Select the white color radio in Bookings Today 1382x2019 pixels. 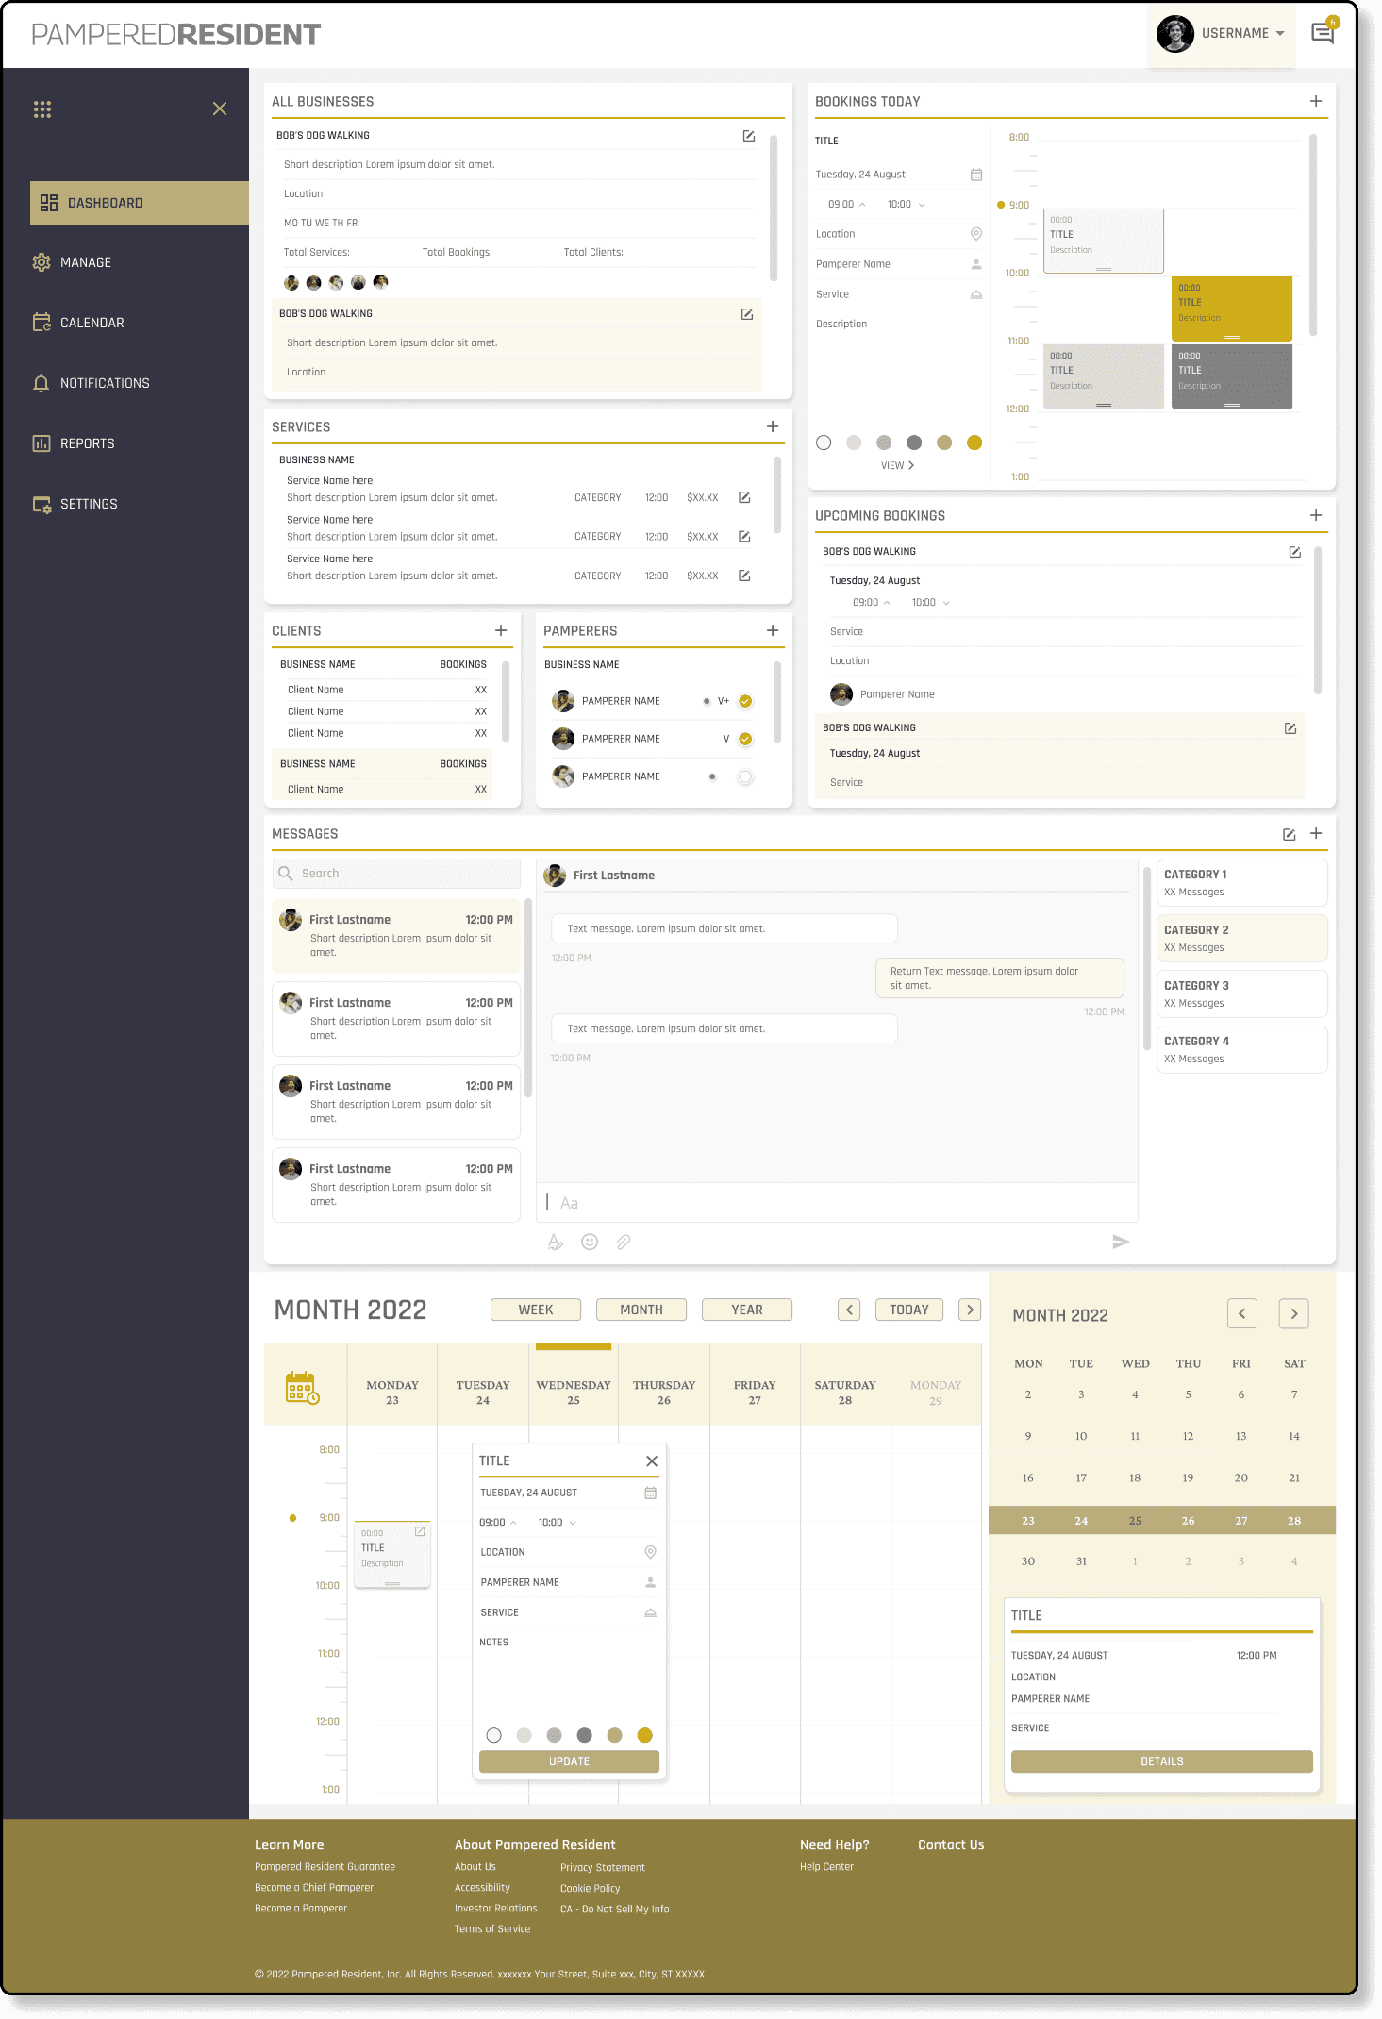(824, 442)
